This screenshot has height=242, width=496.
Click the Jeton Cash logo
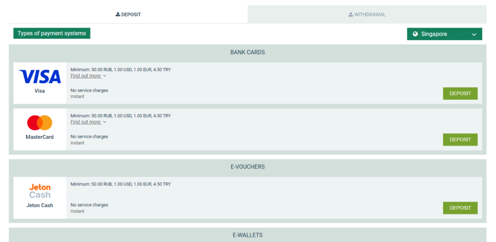40,191
